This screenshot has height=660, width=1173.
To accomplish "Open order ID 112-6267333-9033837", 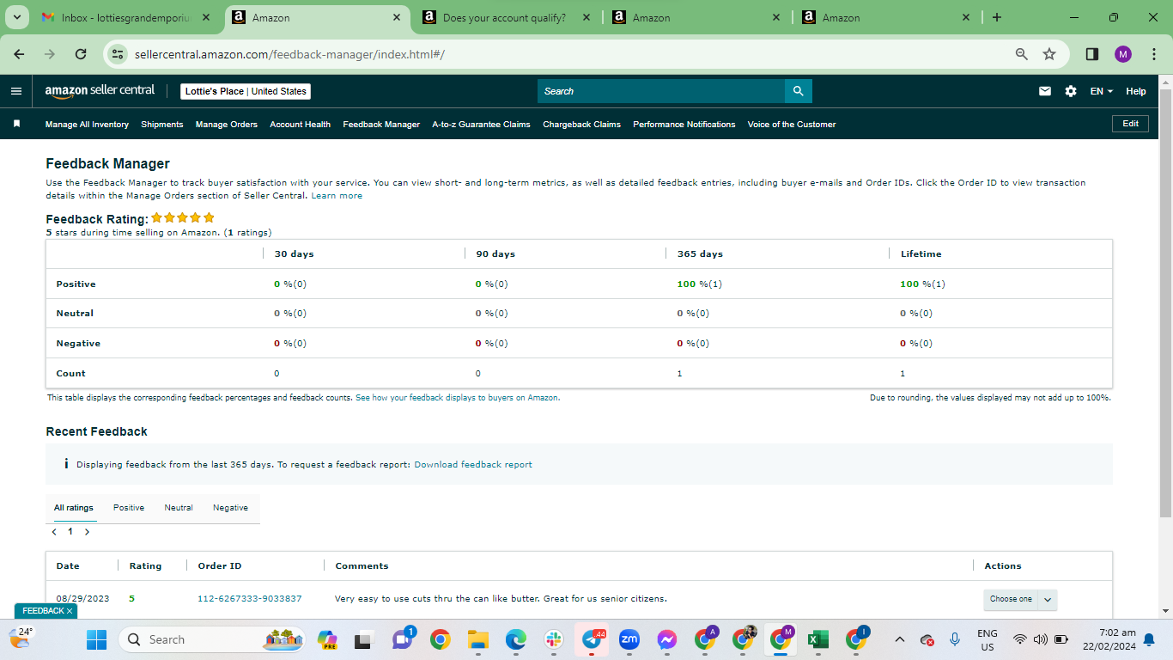I will [250, 599].
